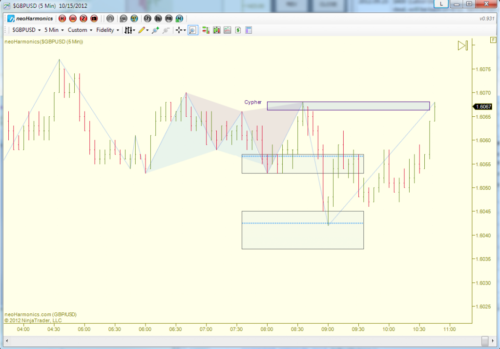Open the 5 Min interval dropdown
This screenshot has height=349, width=500.
[x=52, y=30]
